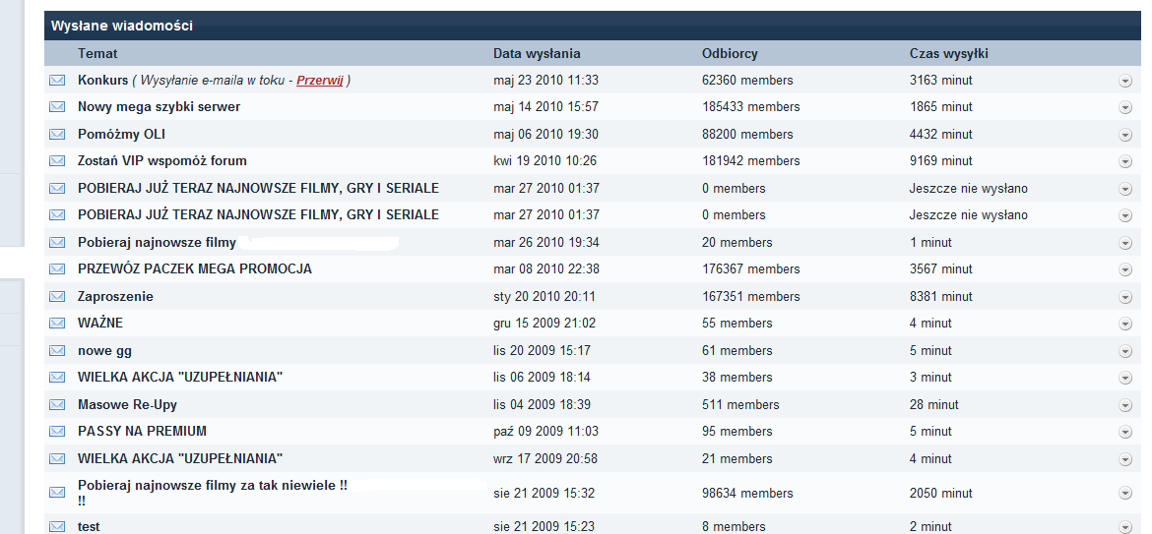Click the date kwi 19 2010 10:26
Image resolution: width=1152 pixels, height=534 pixels.
[545, 160]
